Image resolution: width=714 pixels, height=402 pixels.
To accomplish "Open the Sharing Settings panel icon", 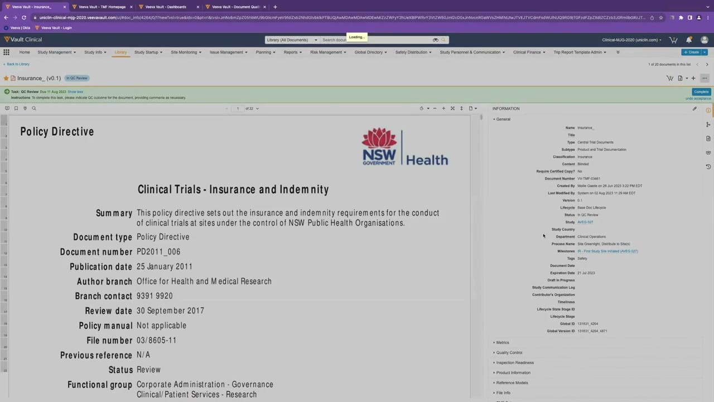I will [x=708, y=152].
